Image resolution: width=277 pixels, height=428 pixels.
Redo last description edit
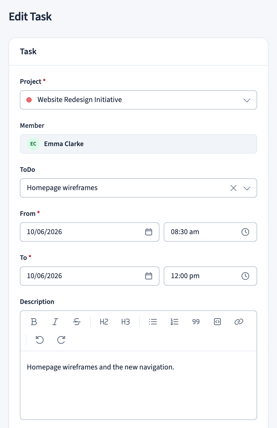(x=61, y=340)
